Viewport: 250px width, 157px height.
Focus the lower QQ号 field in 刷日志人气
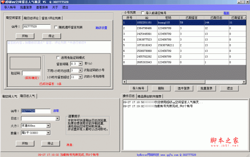click(x=36, y=111)
